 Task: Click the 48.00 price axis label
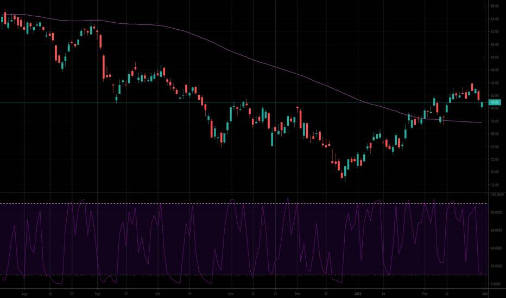pyautogui.click(x=495, y=57)
